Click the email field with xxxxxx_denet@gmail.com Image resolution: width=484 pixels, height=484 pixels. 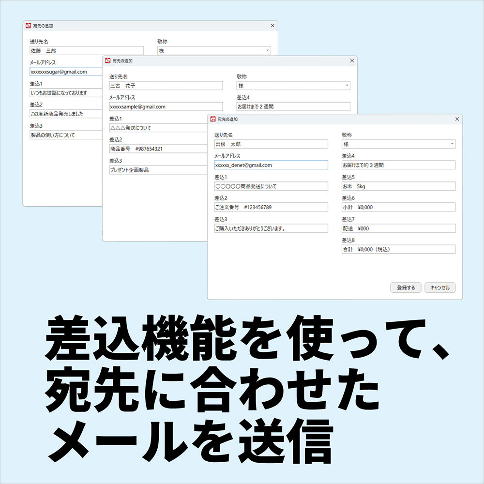coord(271,165)
